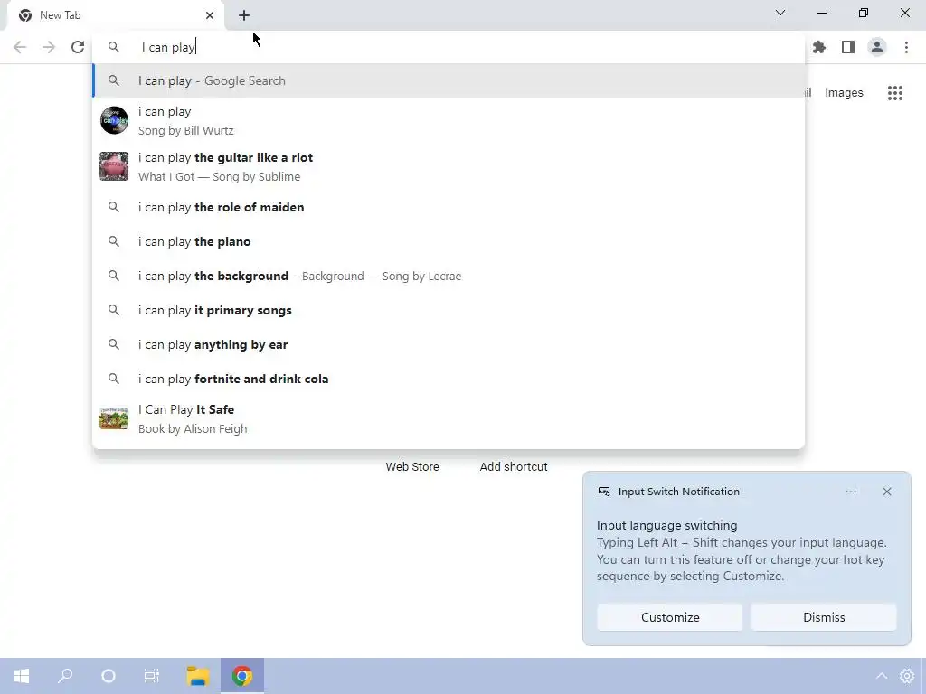Open File Explorer from taskbar
This screenshot has height=694, width=926.
tap(198, 676)
